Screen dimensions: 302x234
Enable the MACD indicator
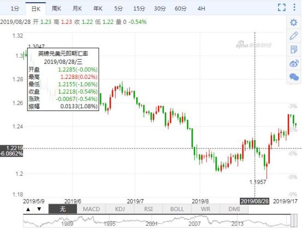pyautogui.click(x=91, y=209)
